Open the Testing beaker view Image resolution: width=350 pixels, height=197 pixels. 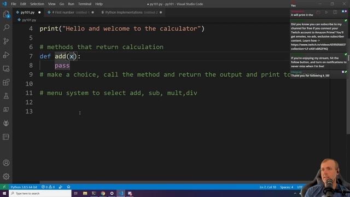[6, 96]
